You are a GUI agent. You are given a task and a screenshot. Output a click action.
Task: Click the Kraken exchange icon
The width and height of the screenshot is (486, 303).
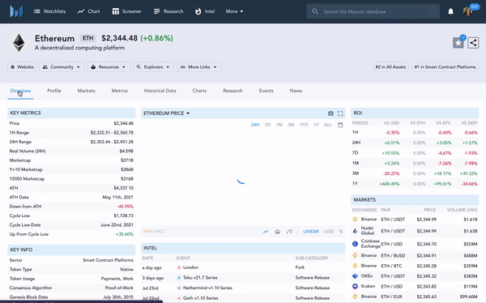pos(356,286)
